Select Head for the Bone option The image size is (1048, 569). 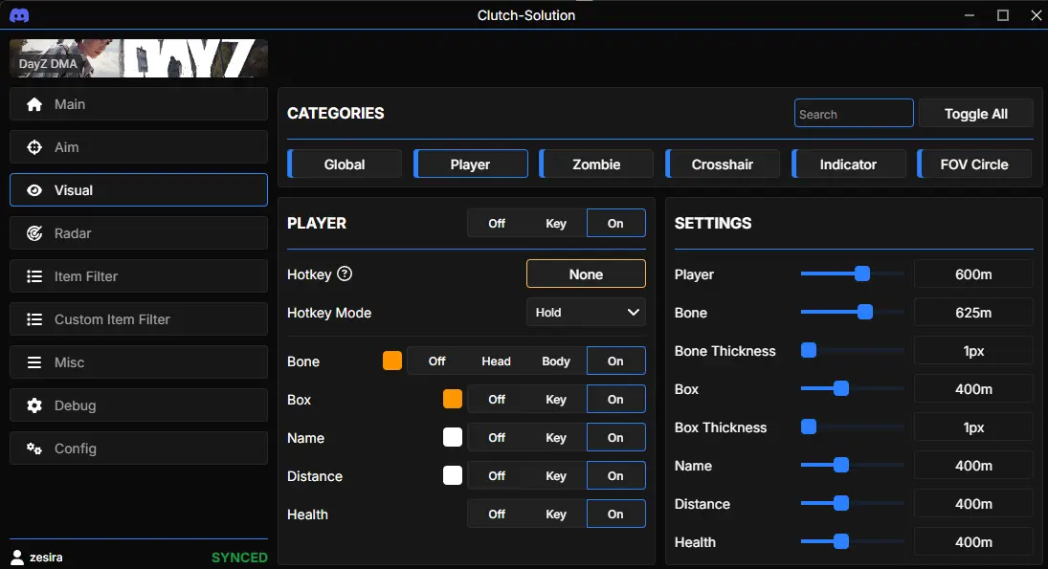tap(496, 361)
